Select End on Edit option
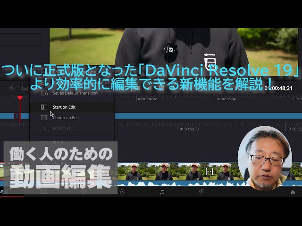The image size is (302, 226). click(63, 128)
